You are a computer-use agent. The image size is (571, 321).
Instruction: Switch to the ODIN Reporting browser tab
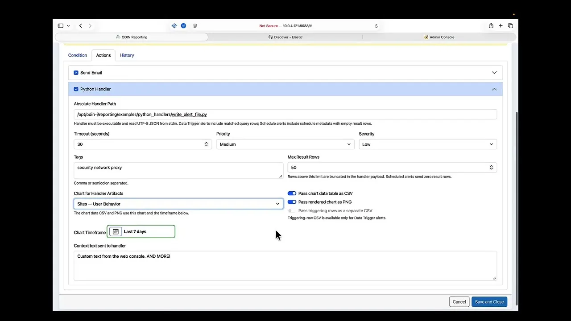click(132, 37)
